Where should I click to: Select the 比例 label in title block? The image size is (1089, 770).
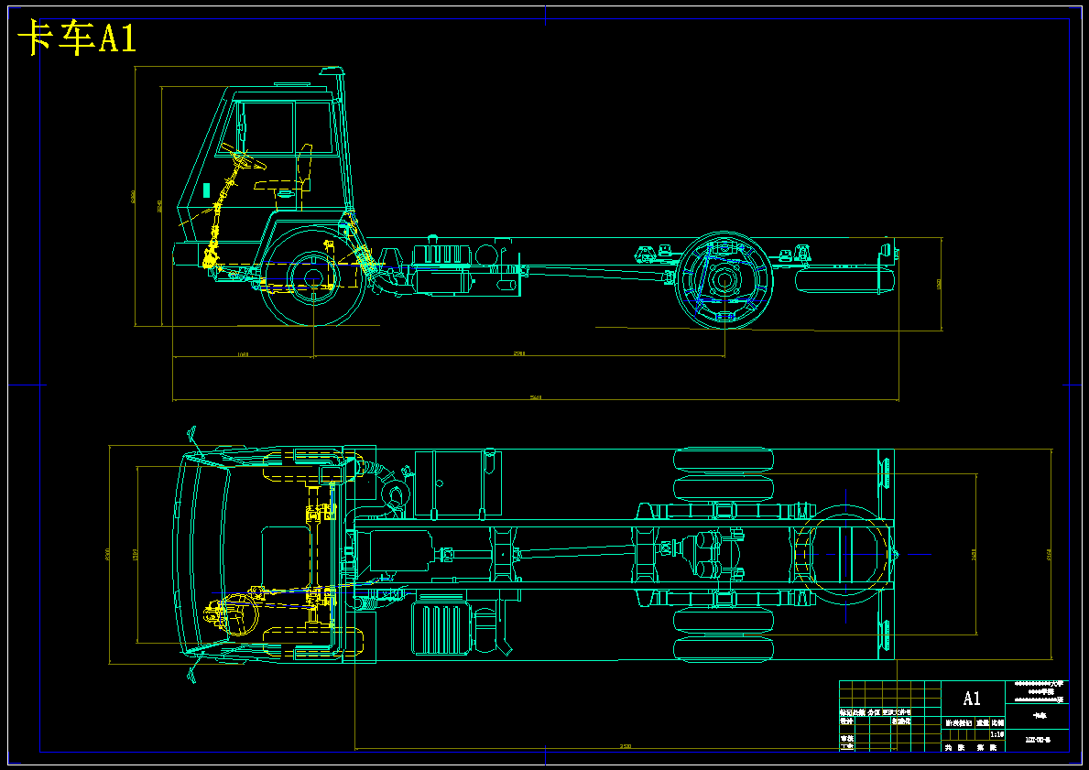(997, 722)
